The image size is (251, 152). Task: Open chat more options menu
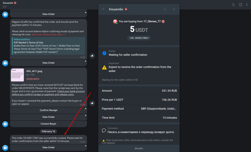click(247, 5)
